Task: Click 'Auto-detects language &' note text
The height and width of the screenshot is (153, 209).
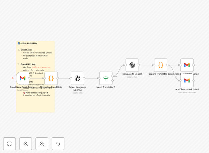Action: pos(37,93)
